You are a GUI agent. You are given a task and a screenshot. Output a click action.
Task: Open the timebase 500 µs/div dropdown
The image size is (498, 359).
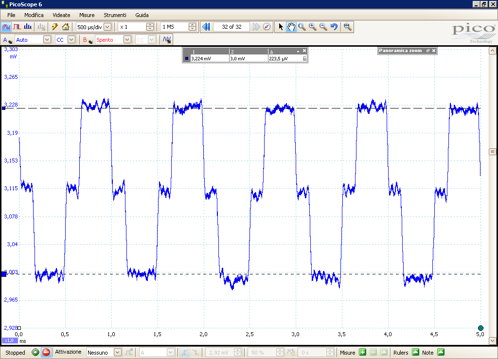107,27
